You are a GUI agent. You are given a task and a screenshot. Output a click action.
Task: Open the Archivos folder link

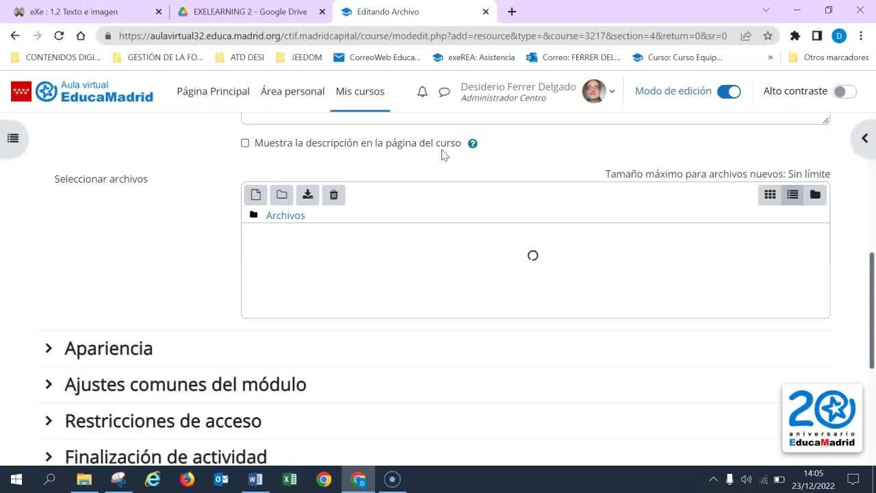285,216
